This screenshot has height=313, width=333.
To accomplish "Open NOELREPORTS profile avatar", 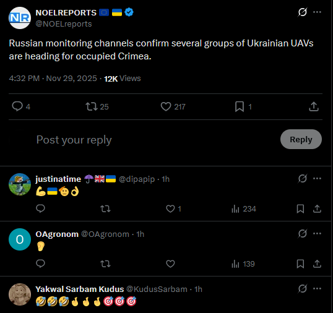I will pyautogui.click(x=20, y=18).
